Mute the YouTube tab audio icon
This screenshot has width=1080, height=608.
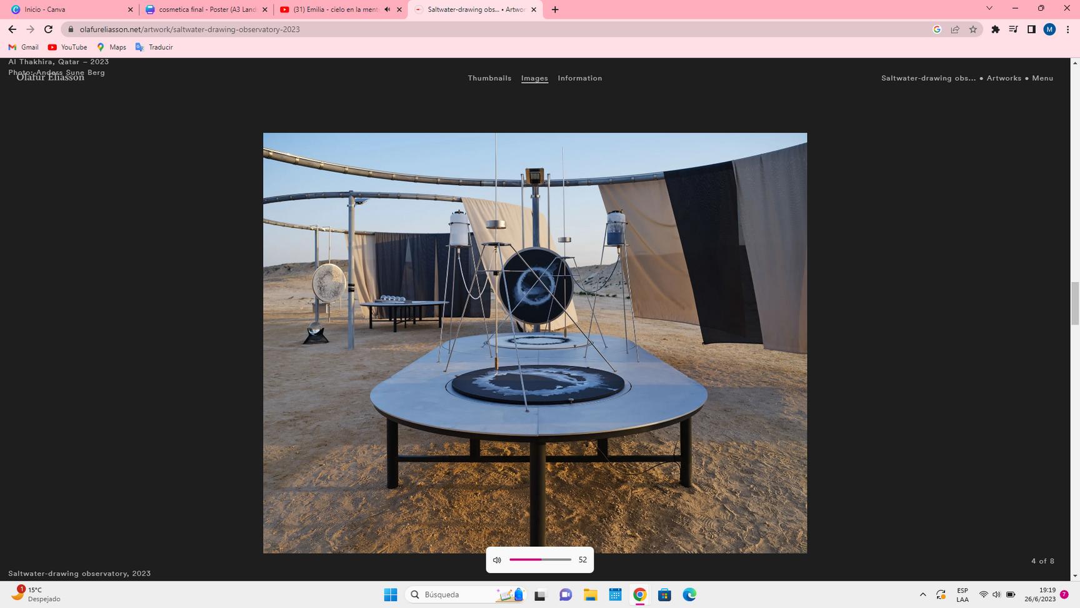click(x=387, y=9)
